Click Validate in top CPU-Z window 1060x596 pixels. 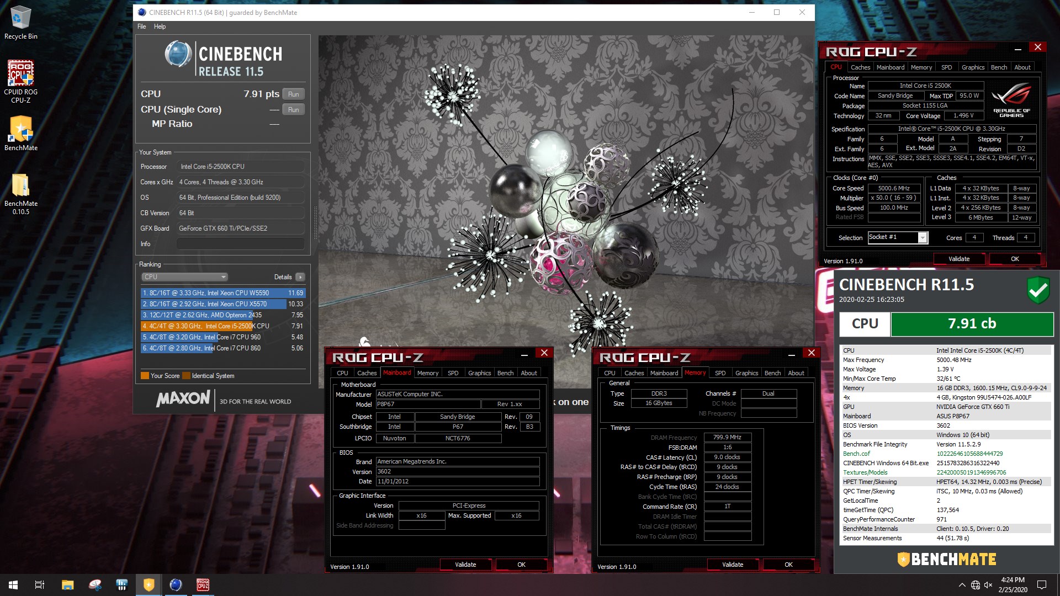pyautogui.click(x=959, y=259)
